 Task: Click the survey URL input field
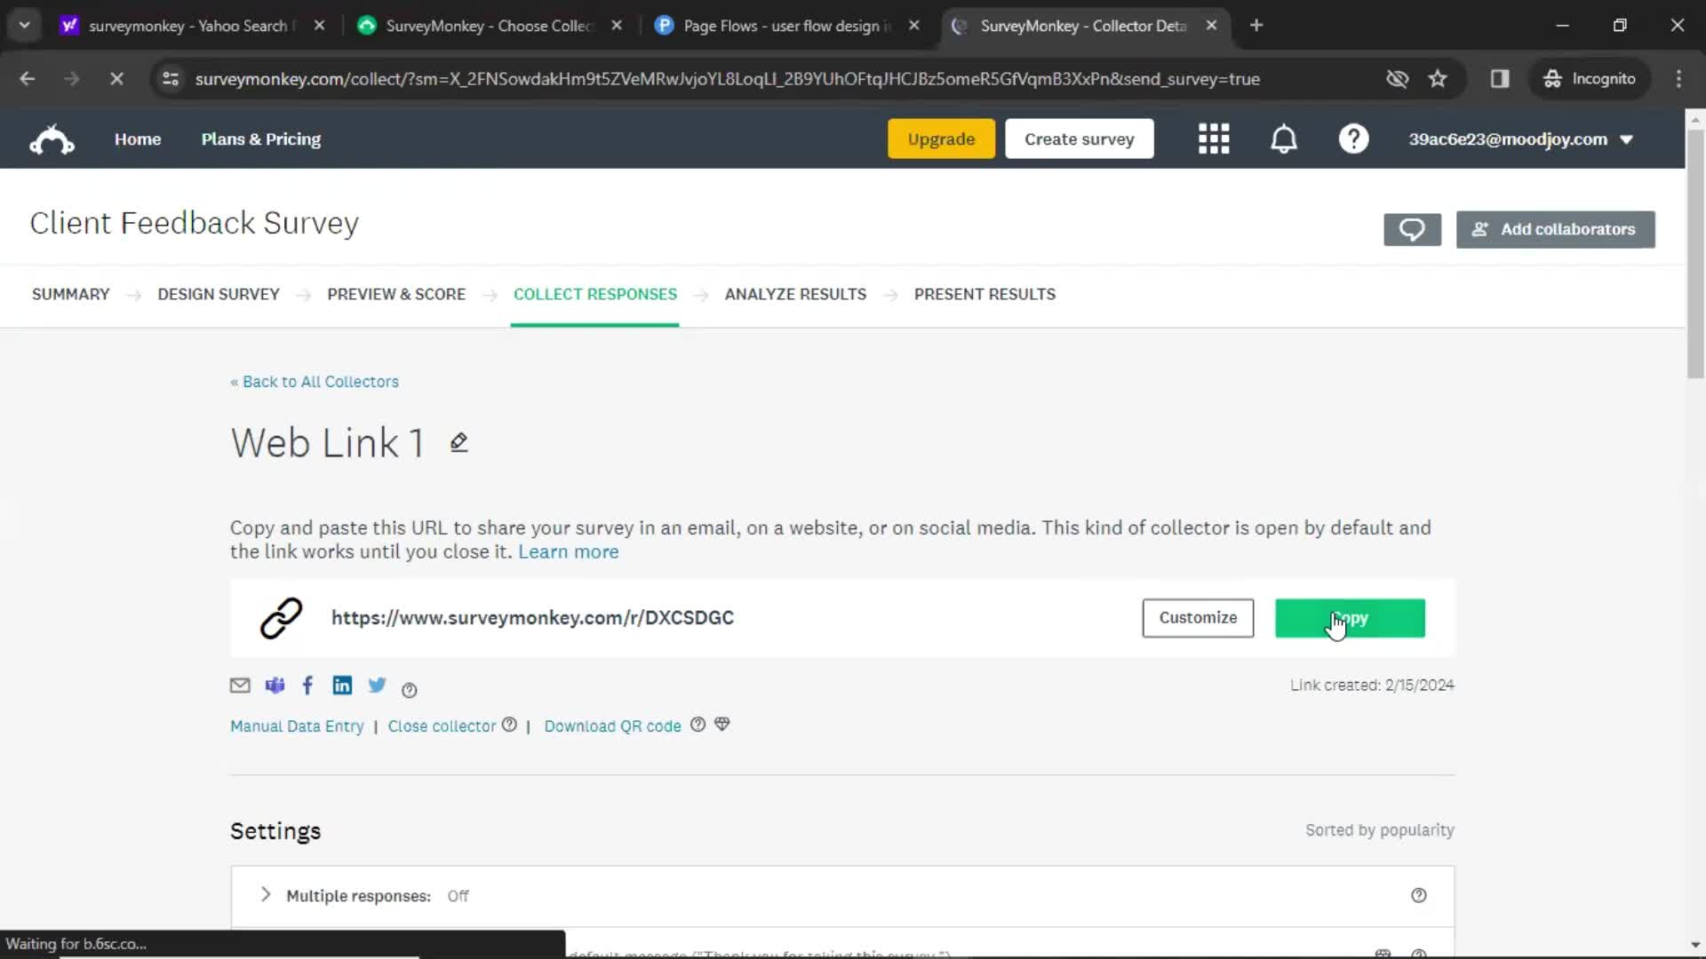532,617
